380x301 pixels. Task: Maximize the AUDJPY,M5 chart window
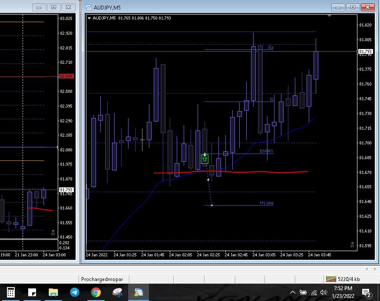(353, 7)
